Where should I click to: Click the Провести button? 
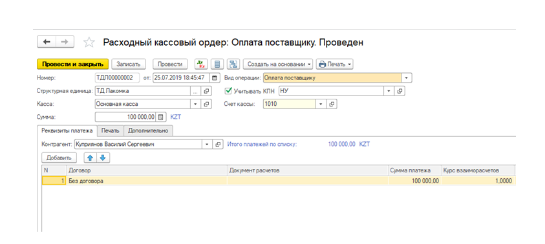(170, 64)
